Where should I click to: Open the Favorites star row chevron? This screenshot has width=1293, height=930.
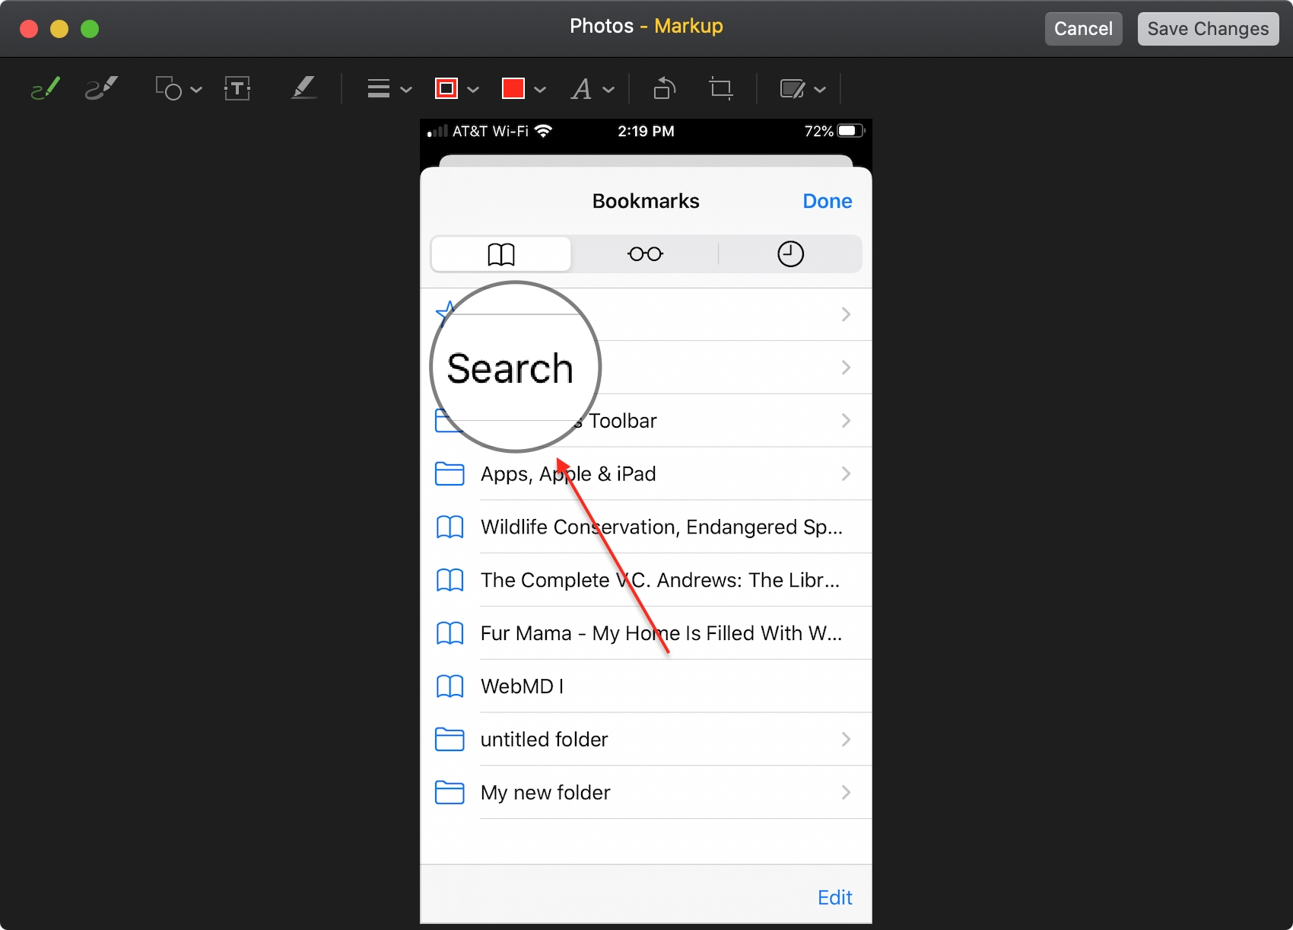846,314
